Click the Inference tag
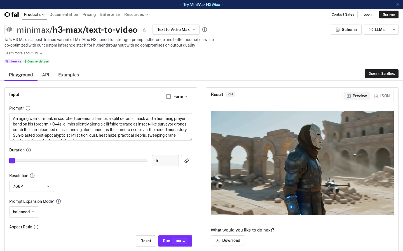 [13, 61]
